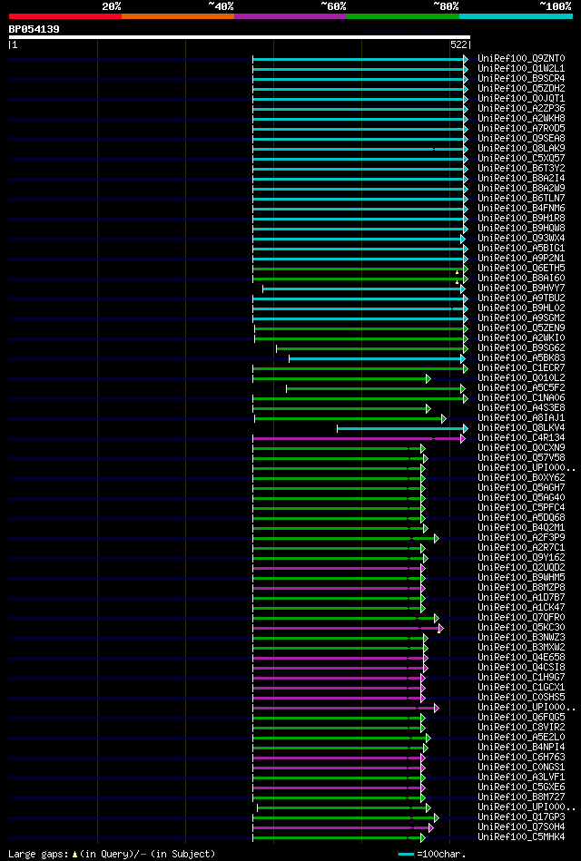The height and width of the screenshot is (861, 581).
Task: Select the UniRef100_B8A2I4 label
Action: tap(521, 179)
